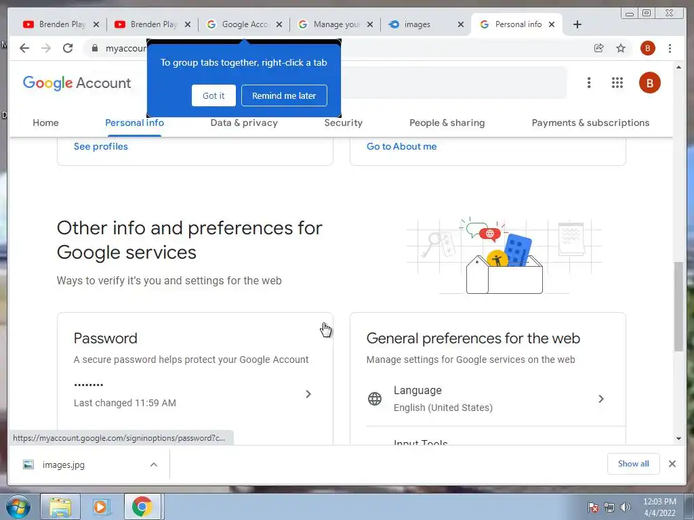Viewport: 694px width, 520px height.
Task: Click the Google Account search field
Action: [453, 83]
